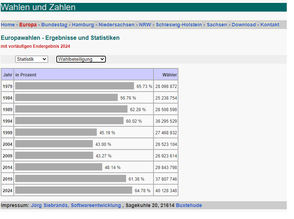Click the red 'mit vorläufigen Endergebnis 2024' text
Viewport: 294px width, 219px height.
point(35,46)
